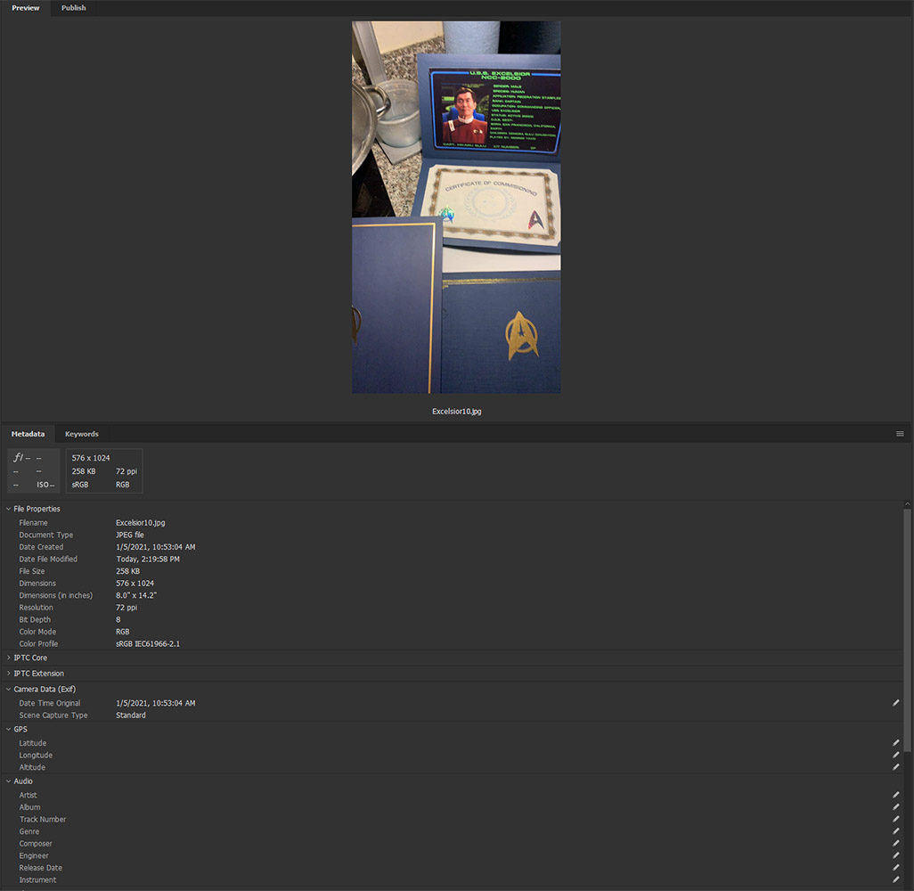Click the Genre edit pencil icon
The image size is (914, 891).
point(896,831)
